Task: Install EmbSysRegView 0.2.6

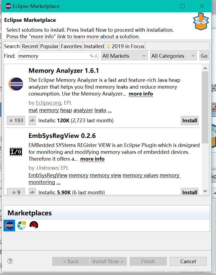Action: coord(190,192)
